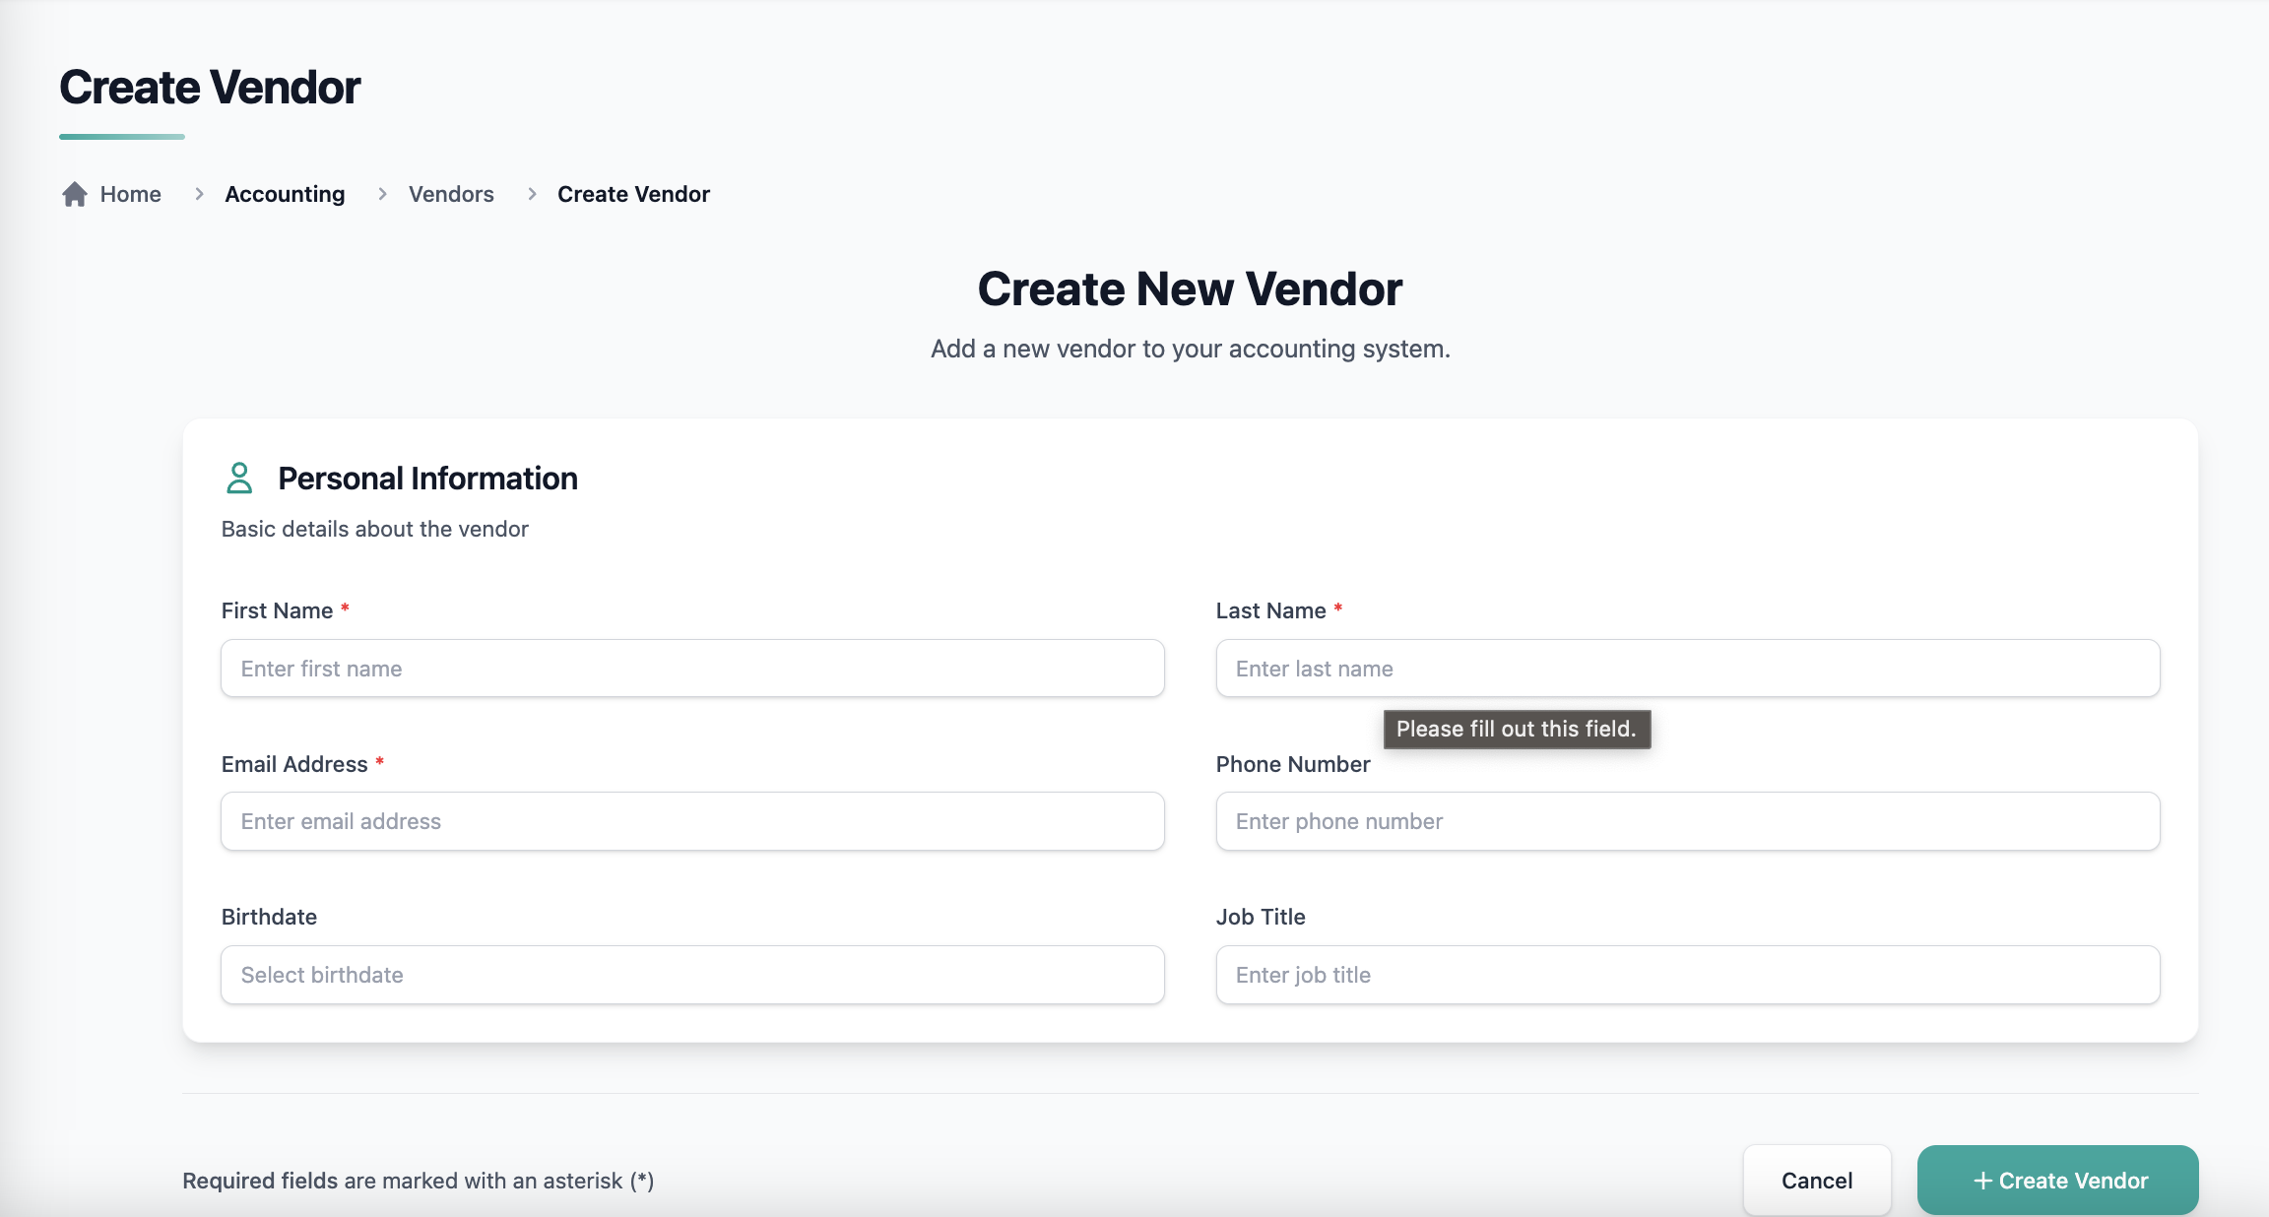
Task: Click the plus icon on Create Vendor
Action: pyautogui.click(x=1982, y=1181)
